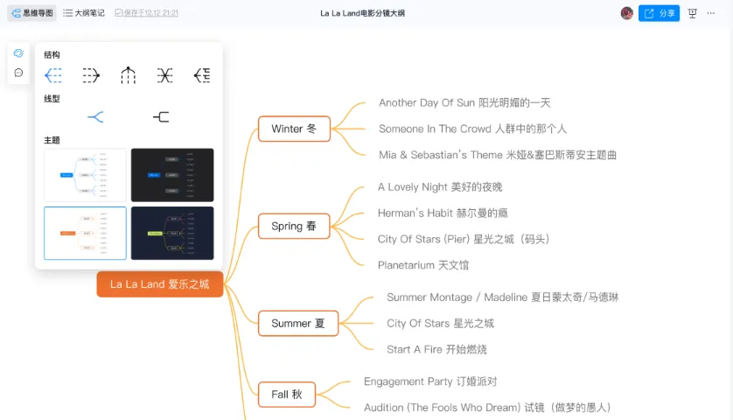Switch to 大纲笔记 outline view

84,13
